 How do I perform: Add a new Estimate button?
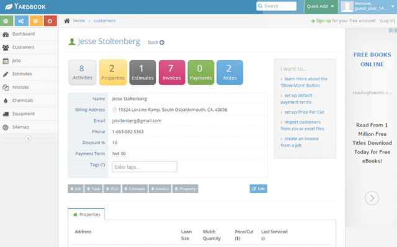coord(135,189)
